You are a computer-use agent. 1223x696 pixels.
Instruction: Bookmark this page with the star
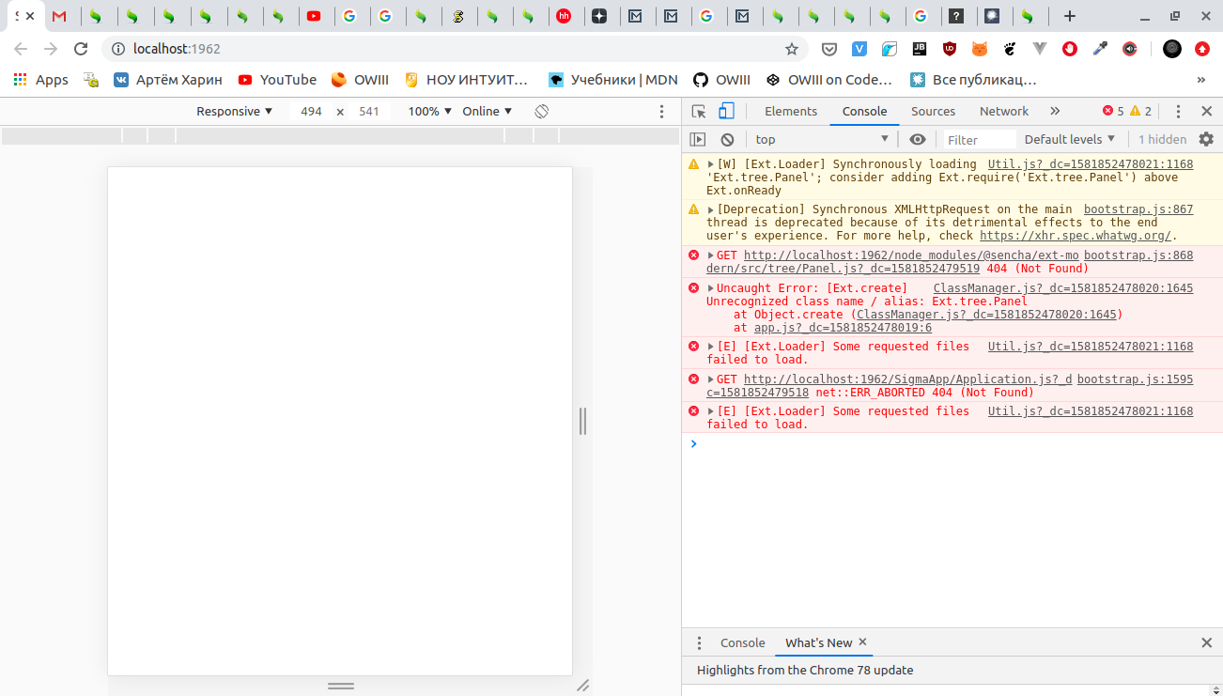(792, 49)
